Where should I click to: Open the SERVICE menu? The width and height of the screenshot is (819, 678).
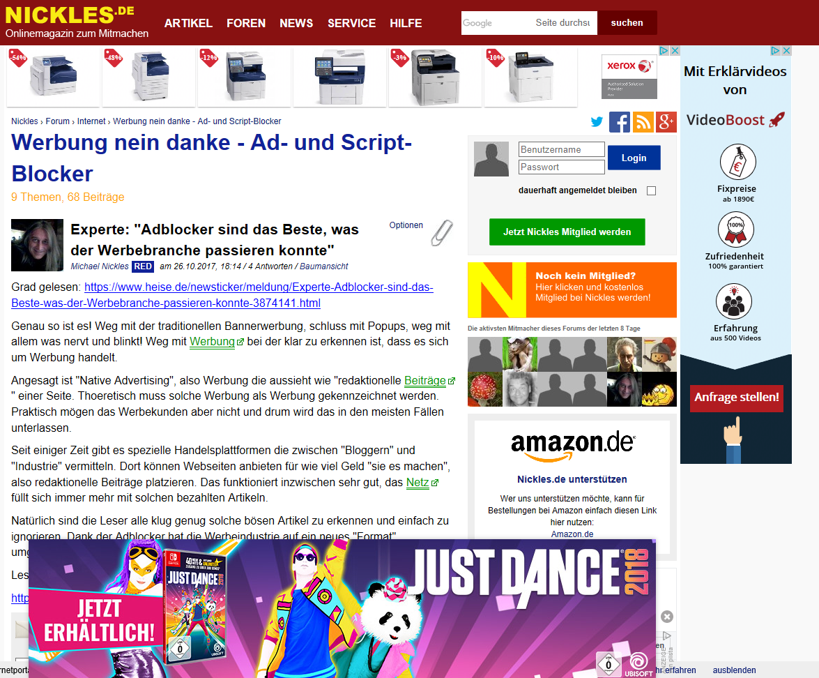(351, 23)
